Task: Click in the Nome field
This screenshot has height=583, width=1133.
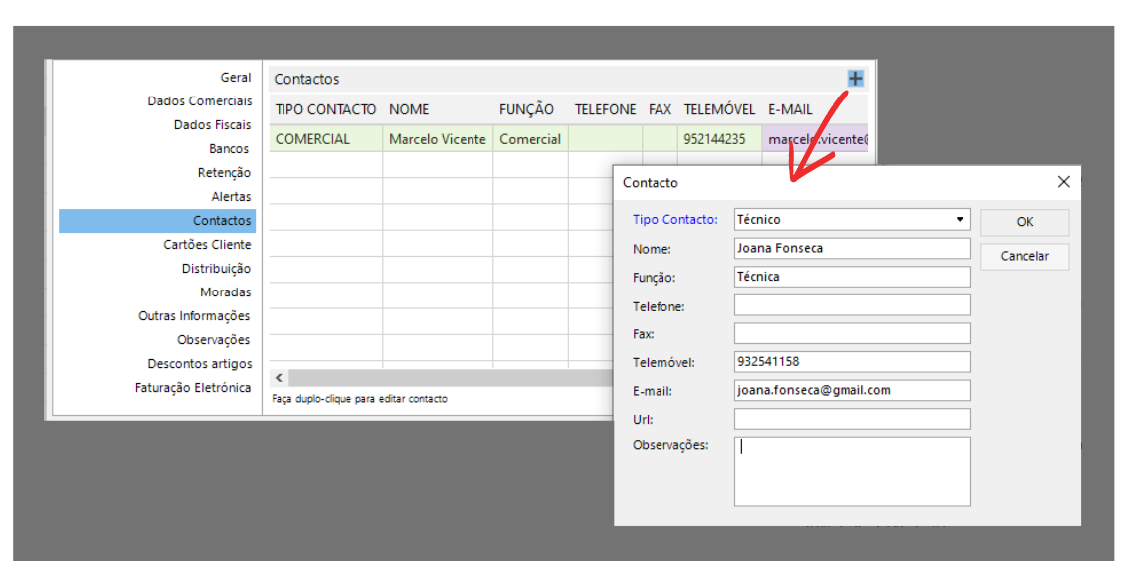Action: (851, 249)
